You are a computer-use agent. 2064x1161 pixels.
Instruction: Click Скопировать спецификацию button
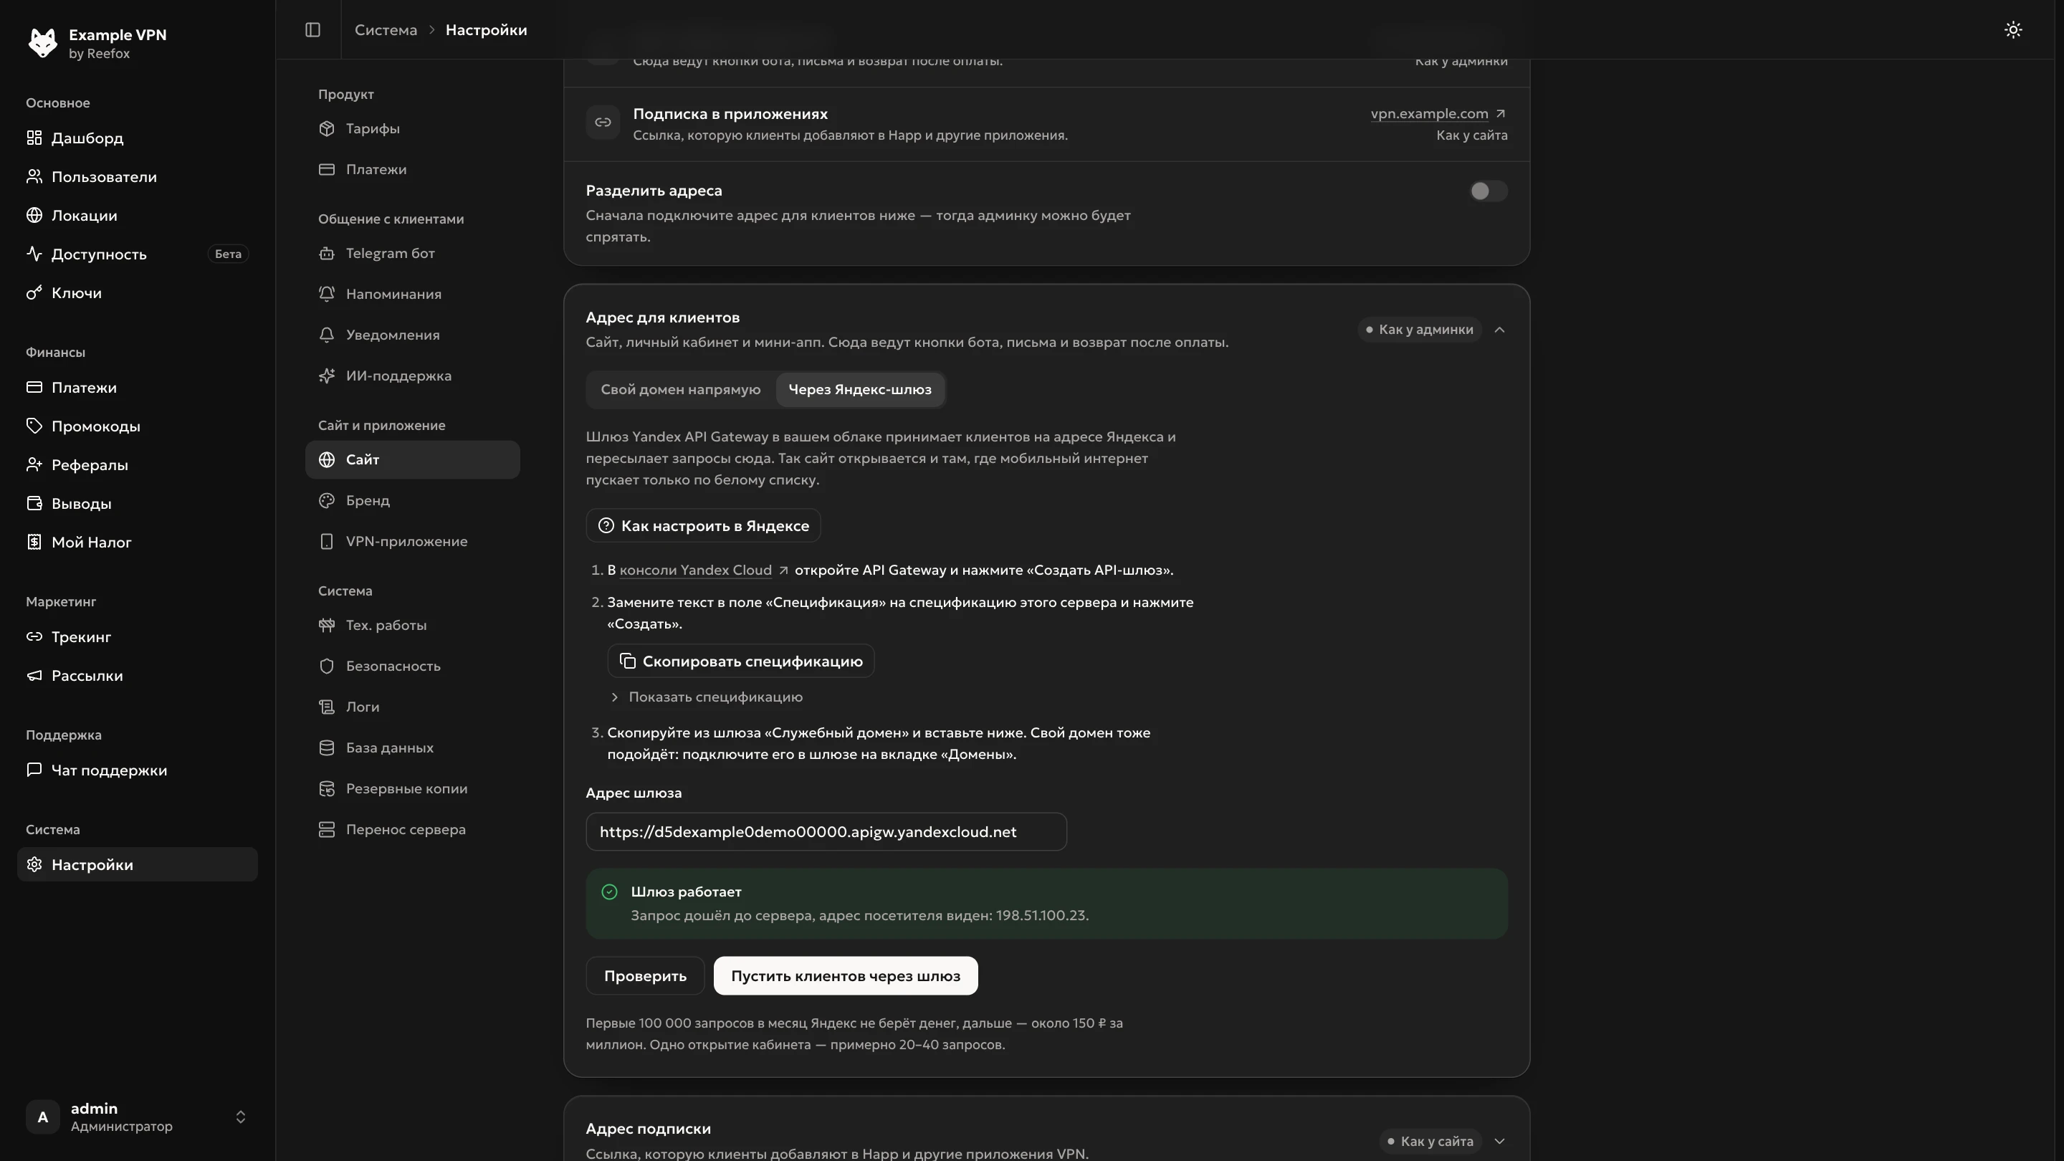tap(740, 661)
